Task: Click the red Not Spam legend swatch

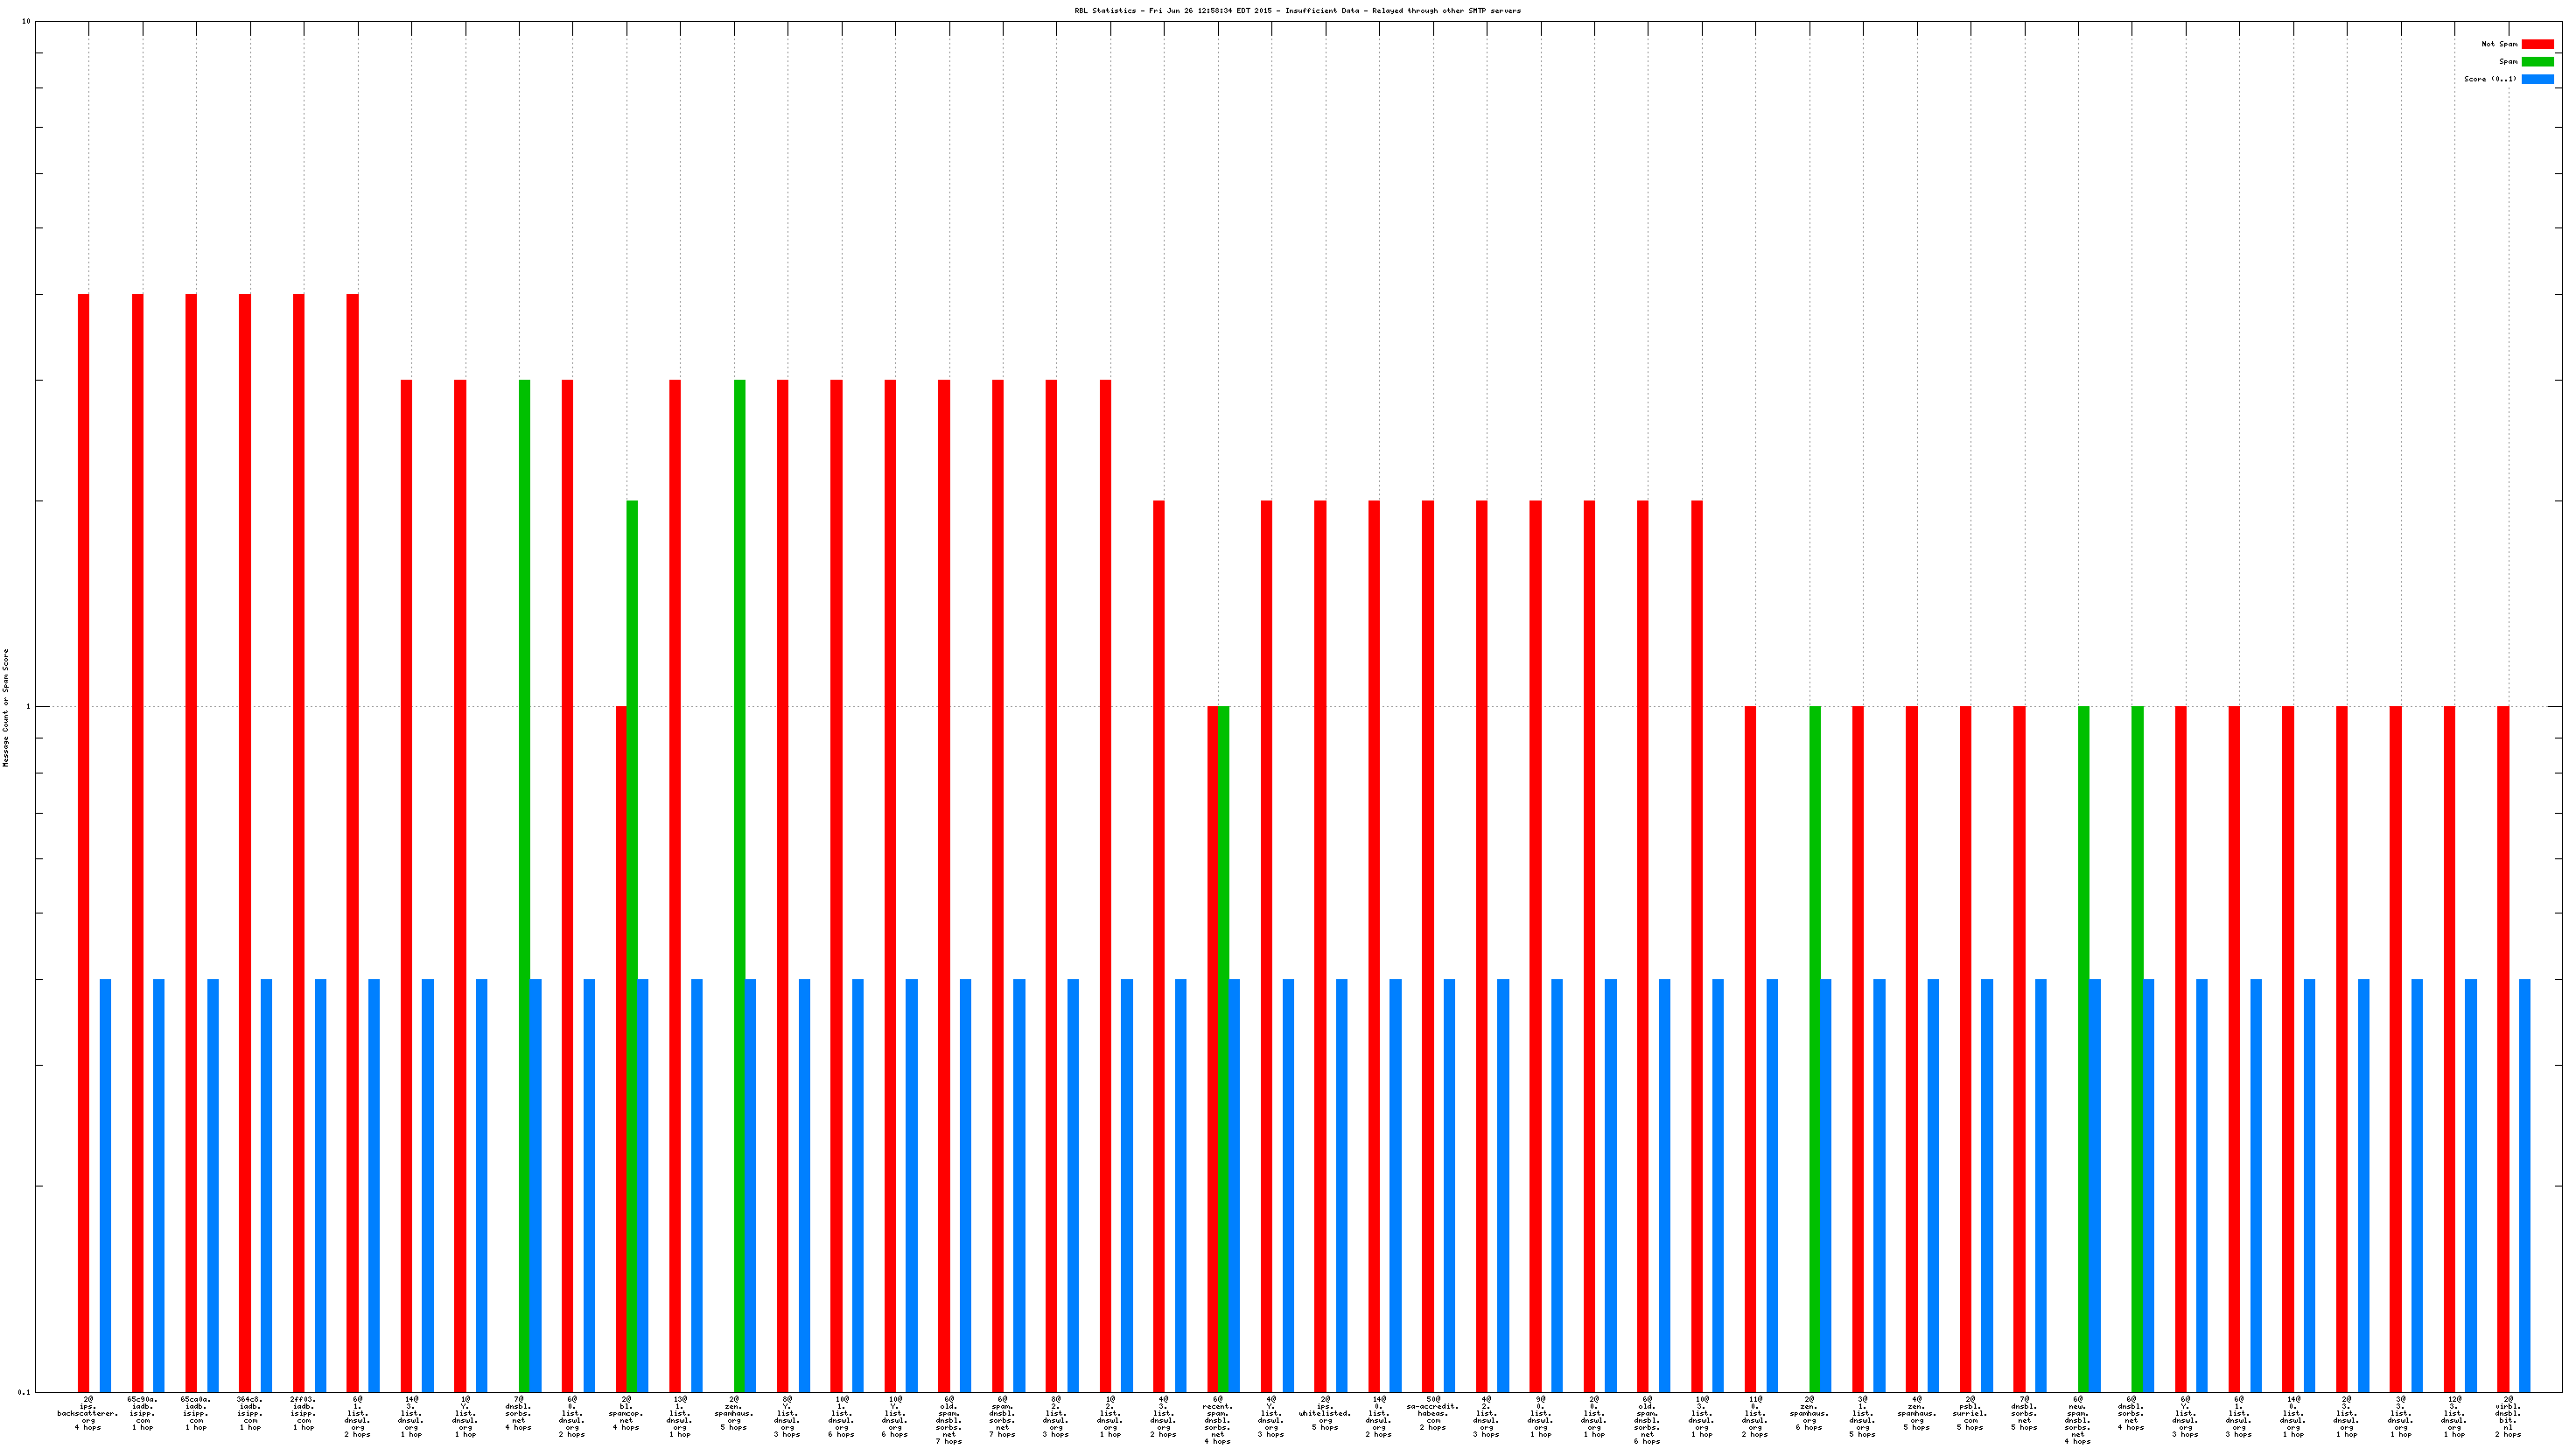Action: pos(2537,44)
